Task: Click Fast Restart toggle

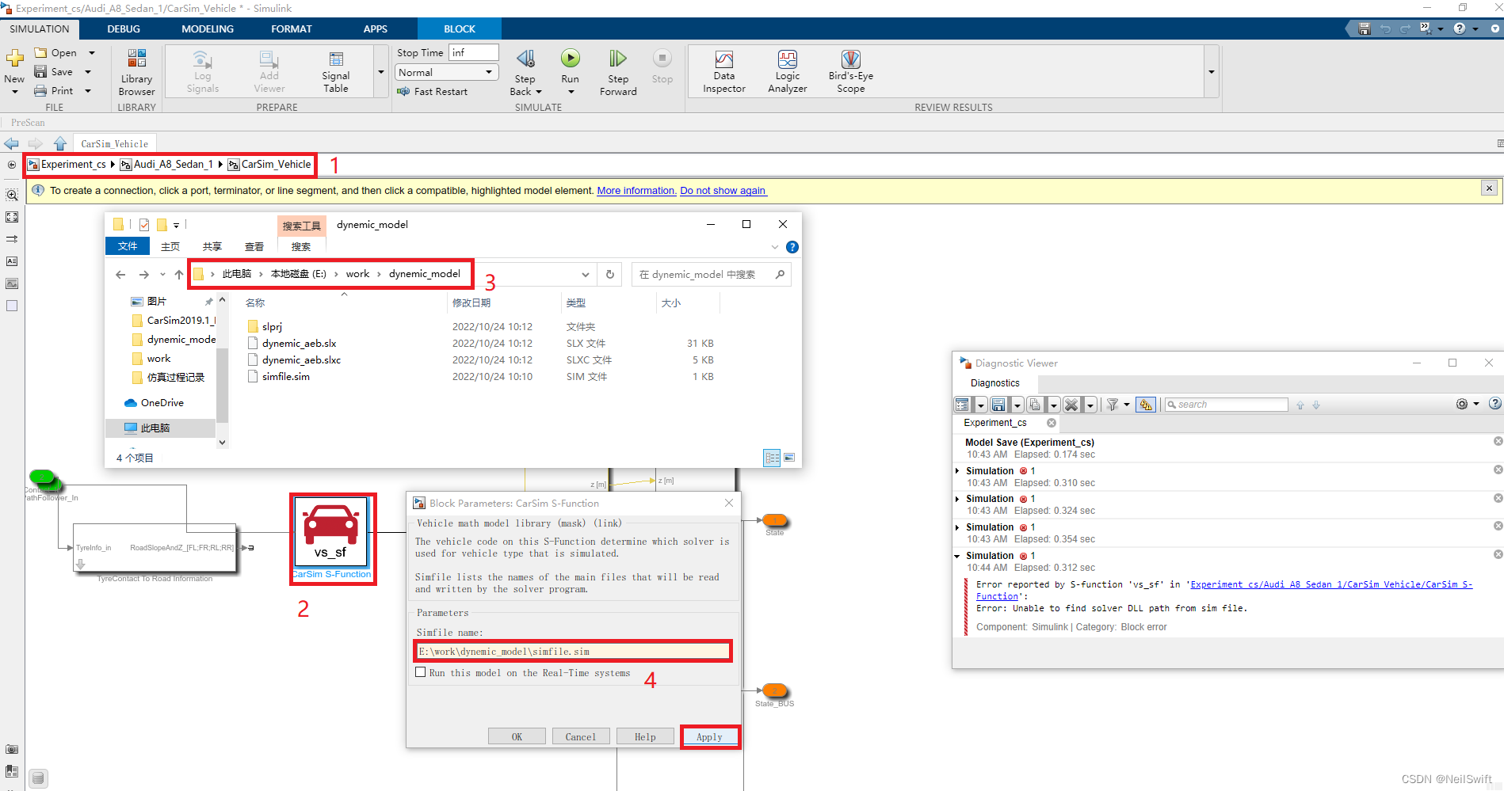Action: pyautogui.click(x=433, y=92)
